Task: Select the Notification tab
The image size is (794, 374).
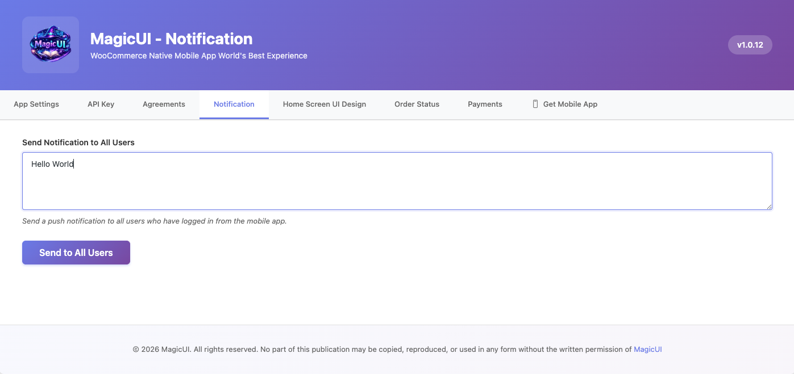Action: (234, 104)
